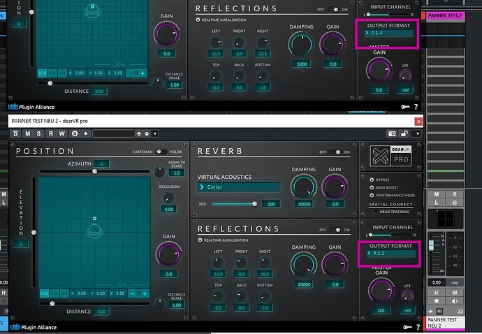Enable lower Realtime Auralisation option

(x=200, y=240)
